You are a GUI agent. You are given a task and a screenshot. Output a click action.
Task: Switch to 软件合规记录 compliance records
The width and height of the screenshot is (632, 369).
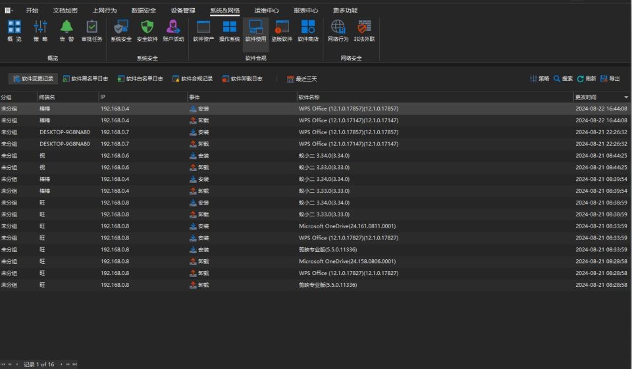coord(193,79)
